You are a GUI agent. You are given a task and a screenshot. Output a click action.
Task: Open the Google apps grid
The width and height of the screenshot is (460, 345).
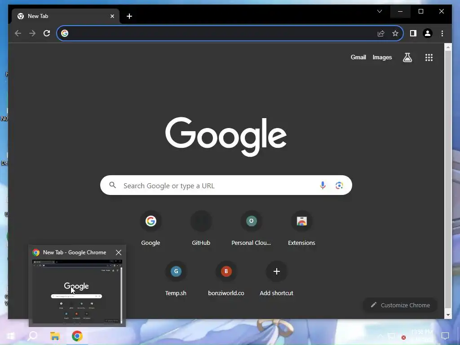(429, 57)
